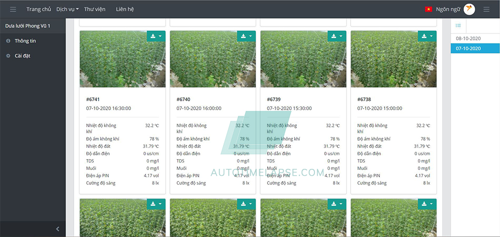Open the hamburger menu beside the user avatar

[x=486, y=9]
